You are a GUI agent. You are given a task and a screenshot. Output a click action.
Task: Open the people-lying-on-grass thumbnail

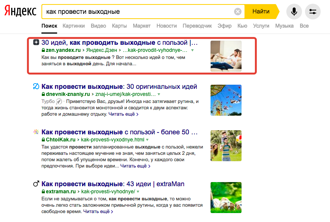[x=226, y=198]
